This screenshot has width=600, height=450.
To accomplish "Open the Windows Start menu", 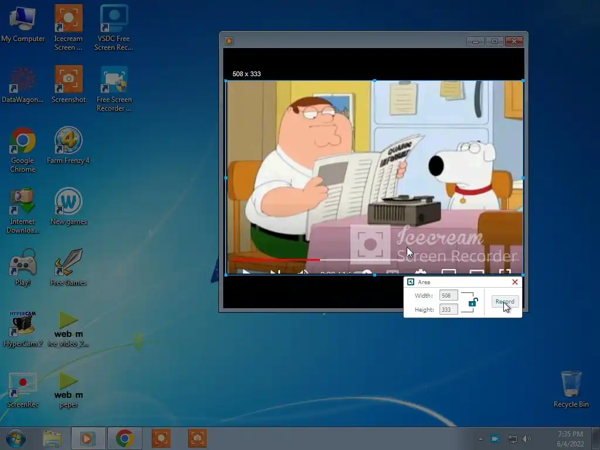I will point(15,438).
